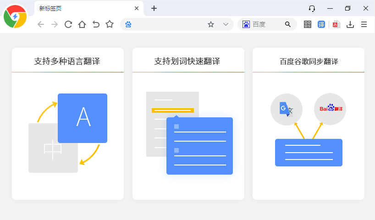Select the 新标签页 tab

coord(83,8)
